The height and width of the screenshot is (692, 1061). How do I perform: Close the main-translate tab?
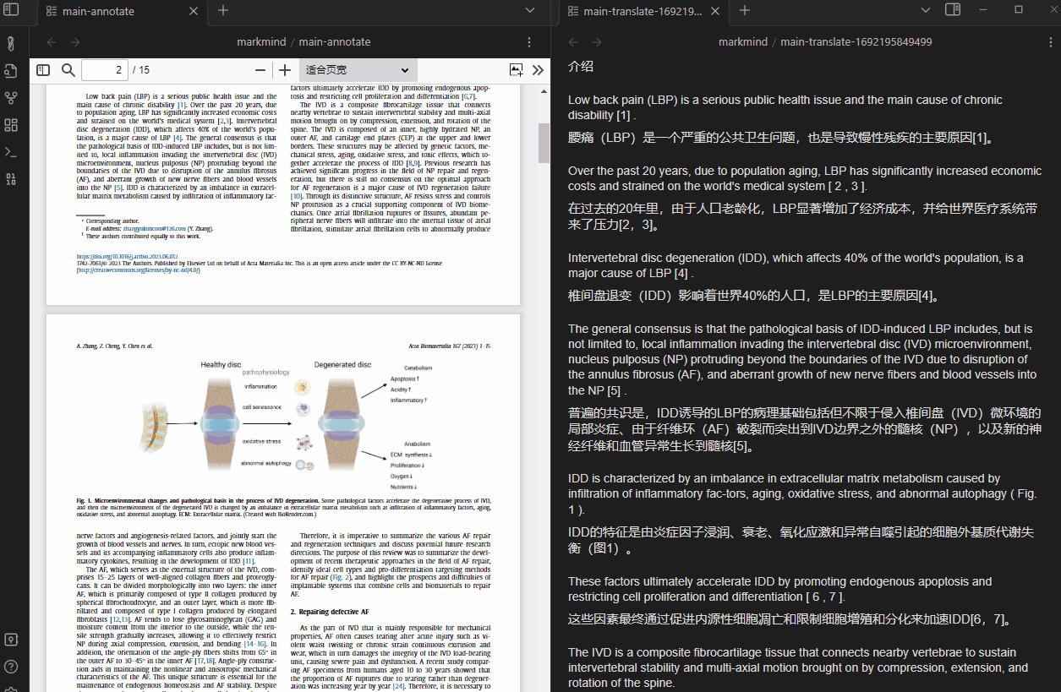(715, 11)
